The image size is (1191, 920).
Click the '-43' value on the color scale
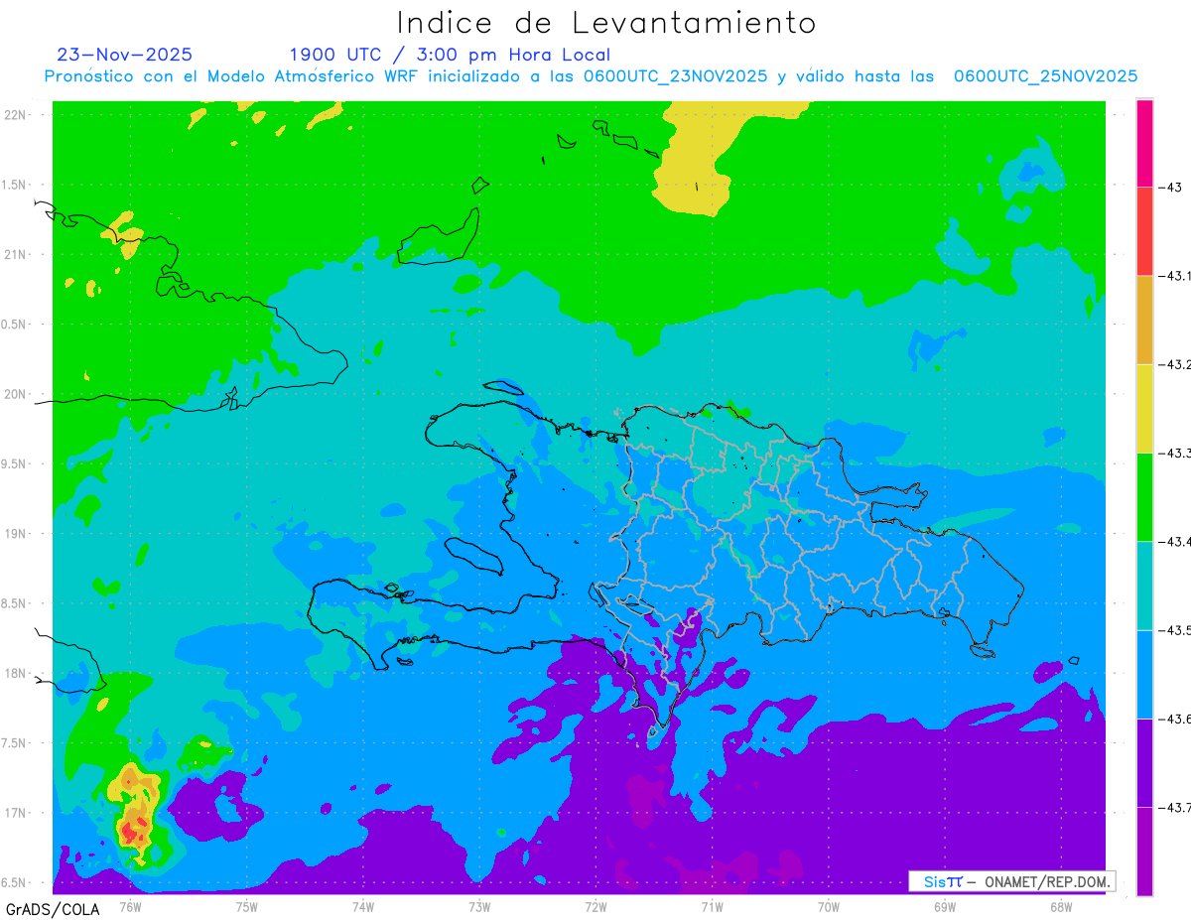pos(1170,188)
